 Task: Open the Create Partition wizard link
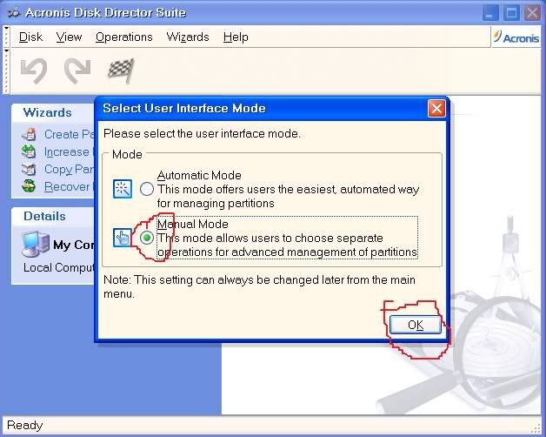69,134
